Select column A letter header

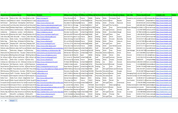tap(5, 12)
